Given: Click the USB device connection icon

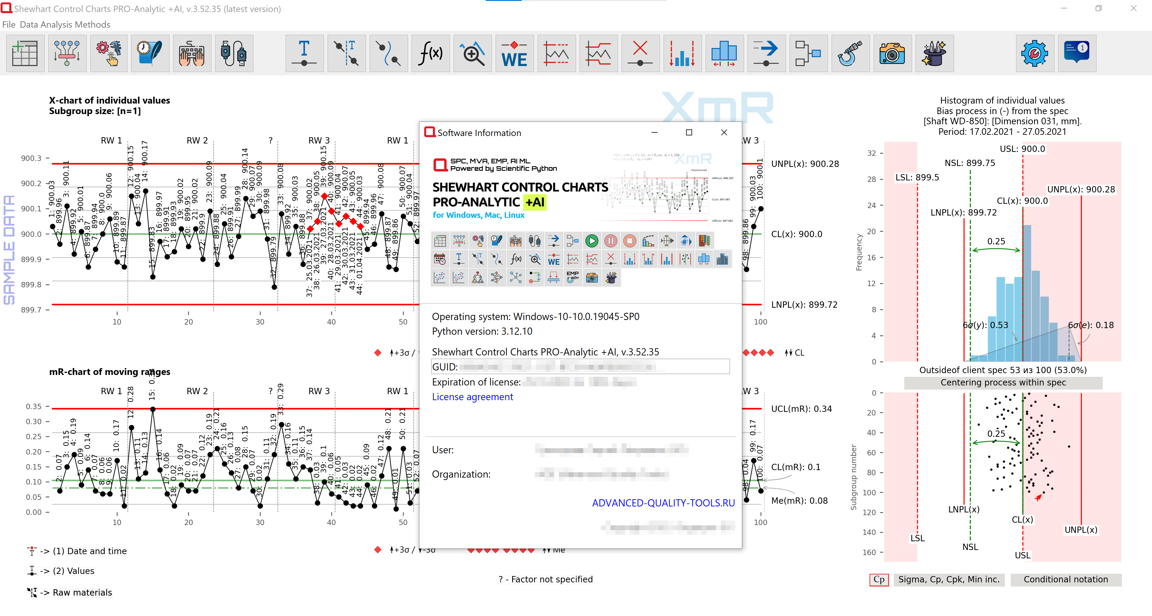Looking at the screenshot, I should 234,53.
